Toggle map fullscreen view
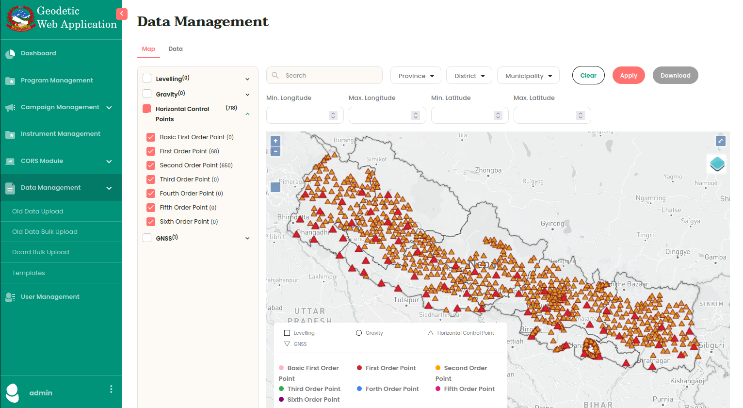The width and height of the screenshot is (743, 408). pyautogui.click(x=720, y=141)
